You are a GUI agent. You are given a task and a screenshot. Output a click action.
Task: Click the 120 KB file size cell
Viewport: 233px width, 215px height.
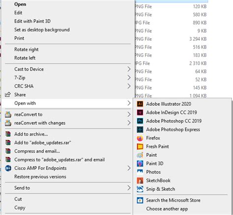tap(200, 6)
